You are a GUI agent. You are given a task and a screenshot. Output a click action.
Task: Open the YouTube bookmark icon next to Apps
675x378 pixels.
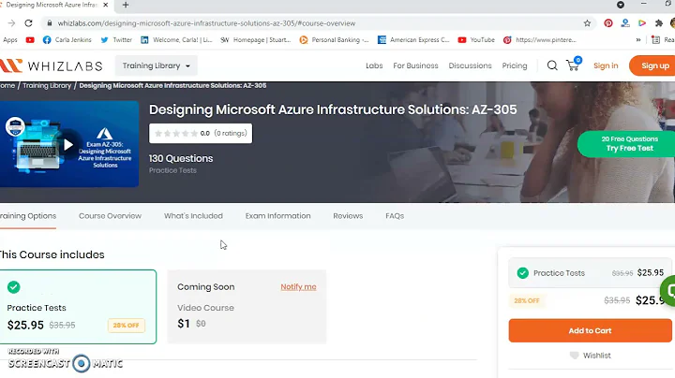[x=30, y=40]
